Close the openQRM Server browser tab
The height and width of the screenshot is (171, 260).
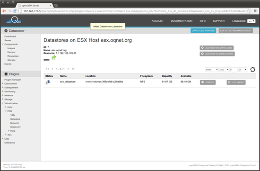[51, 6]
